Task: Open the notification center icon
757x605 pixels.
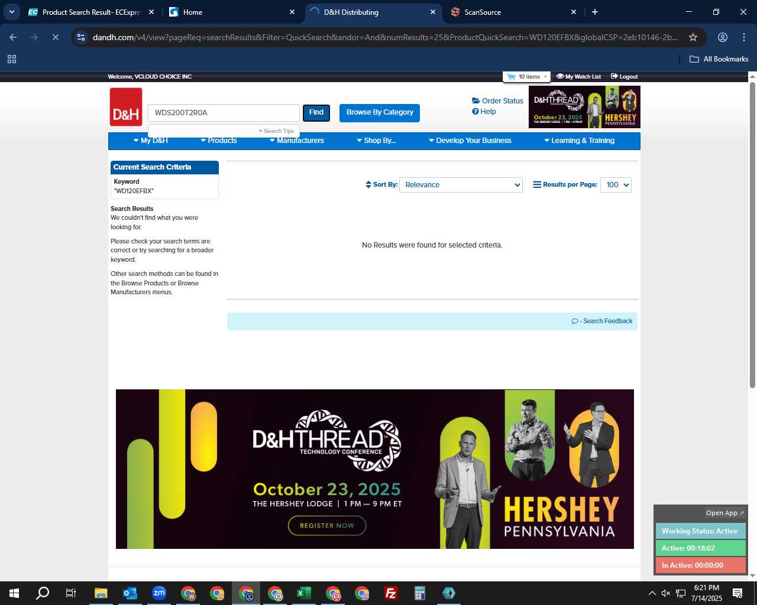Action: [x=737, y=593]
